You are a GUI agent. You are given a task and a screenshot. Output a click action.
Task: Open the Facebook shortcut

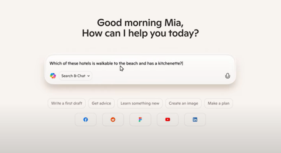[x=85, y=120]
